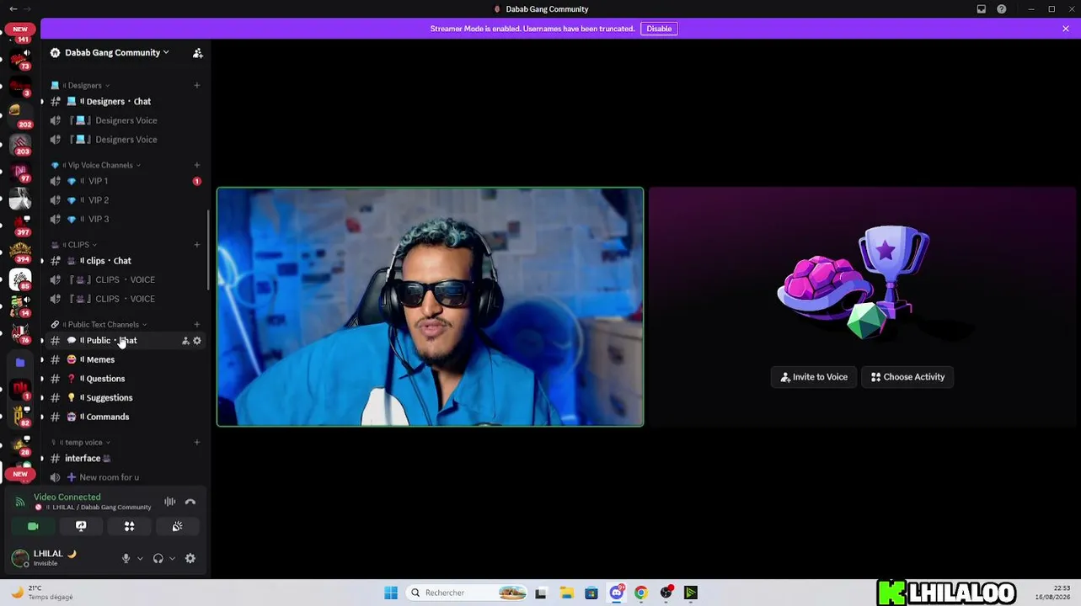The image size is (1081, 606).
Task: Mute the microphone
Action: tap(126, 558)
